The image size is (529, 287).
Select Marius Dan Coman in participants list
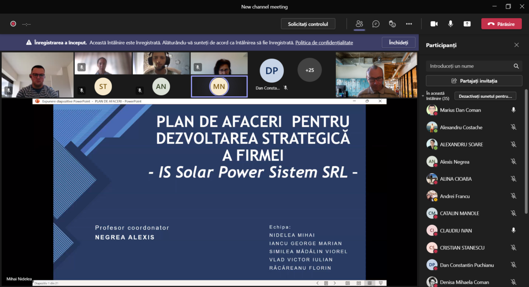[460, 110]
